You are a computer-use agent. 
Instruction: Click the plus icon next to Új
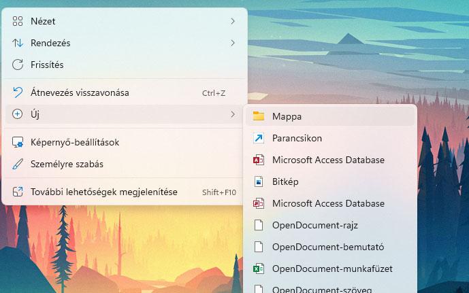[18, 114]
